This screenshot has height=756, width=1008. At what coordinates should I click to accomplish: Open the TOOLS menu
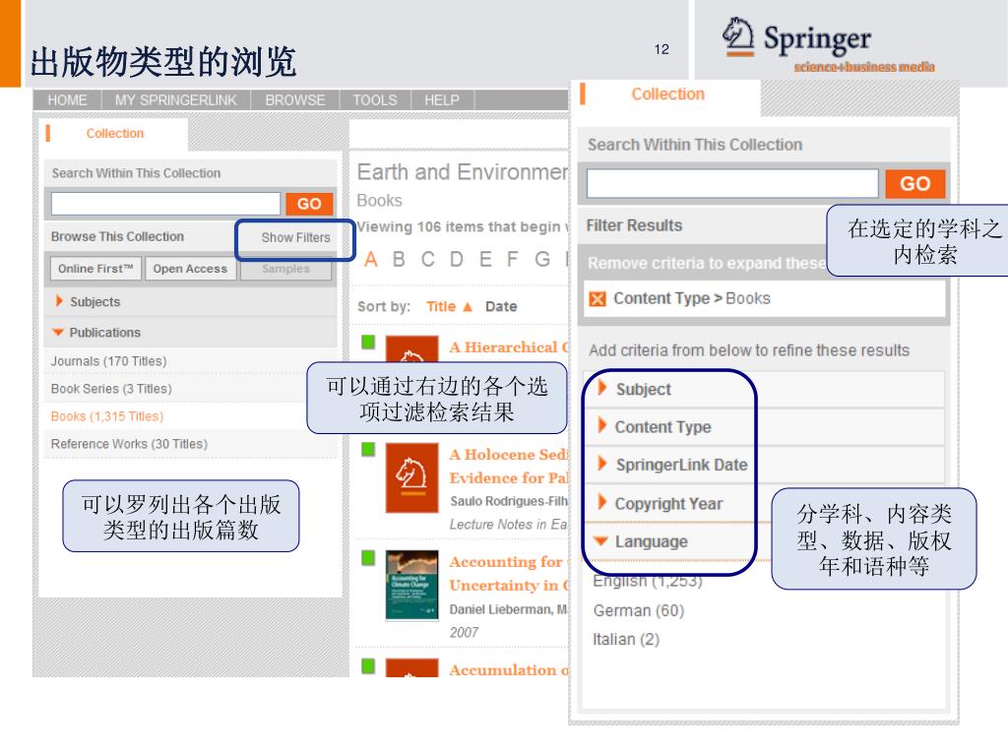point(375,100)
